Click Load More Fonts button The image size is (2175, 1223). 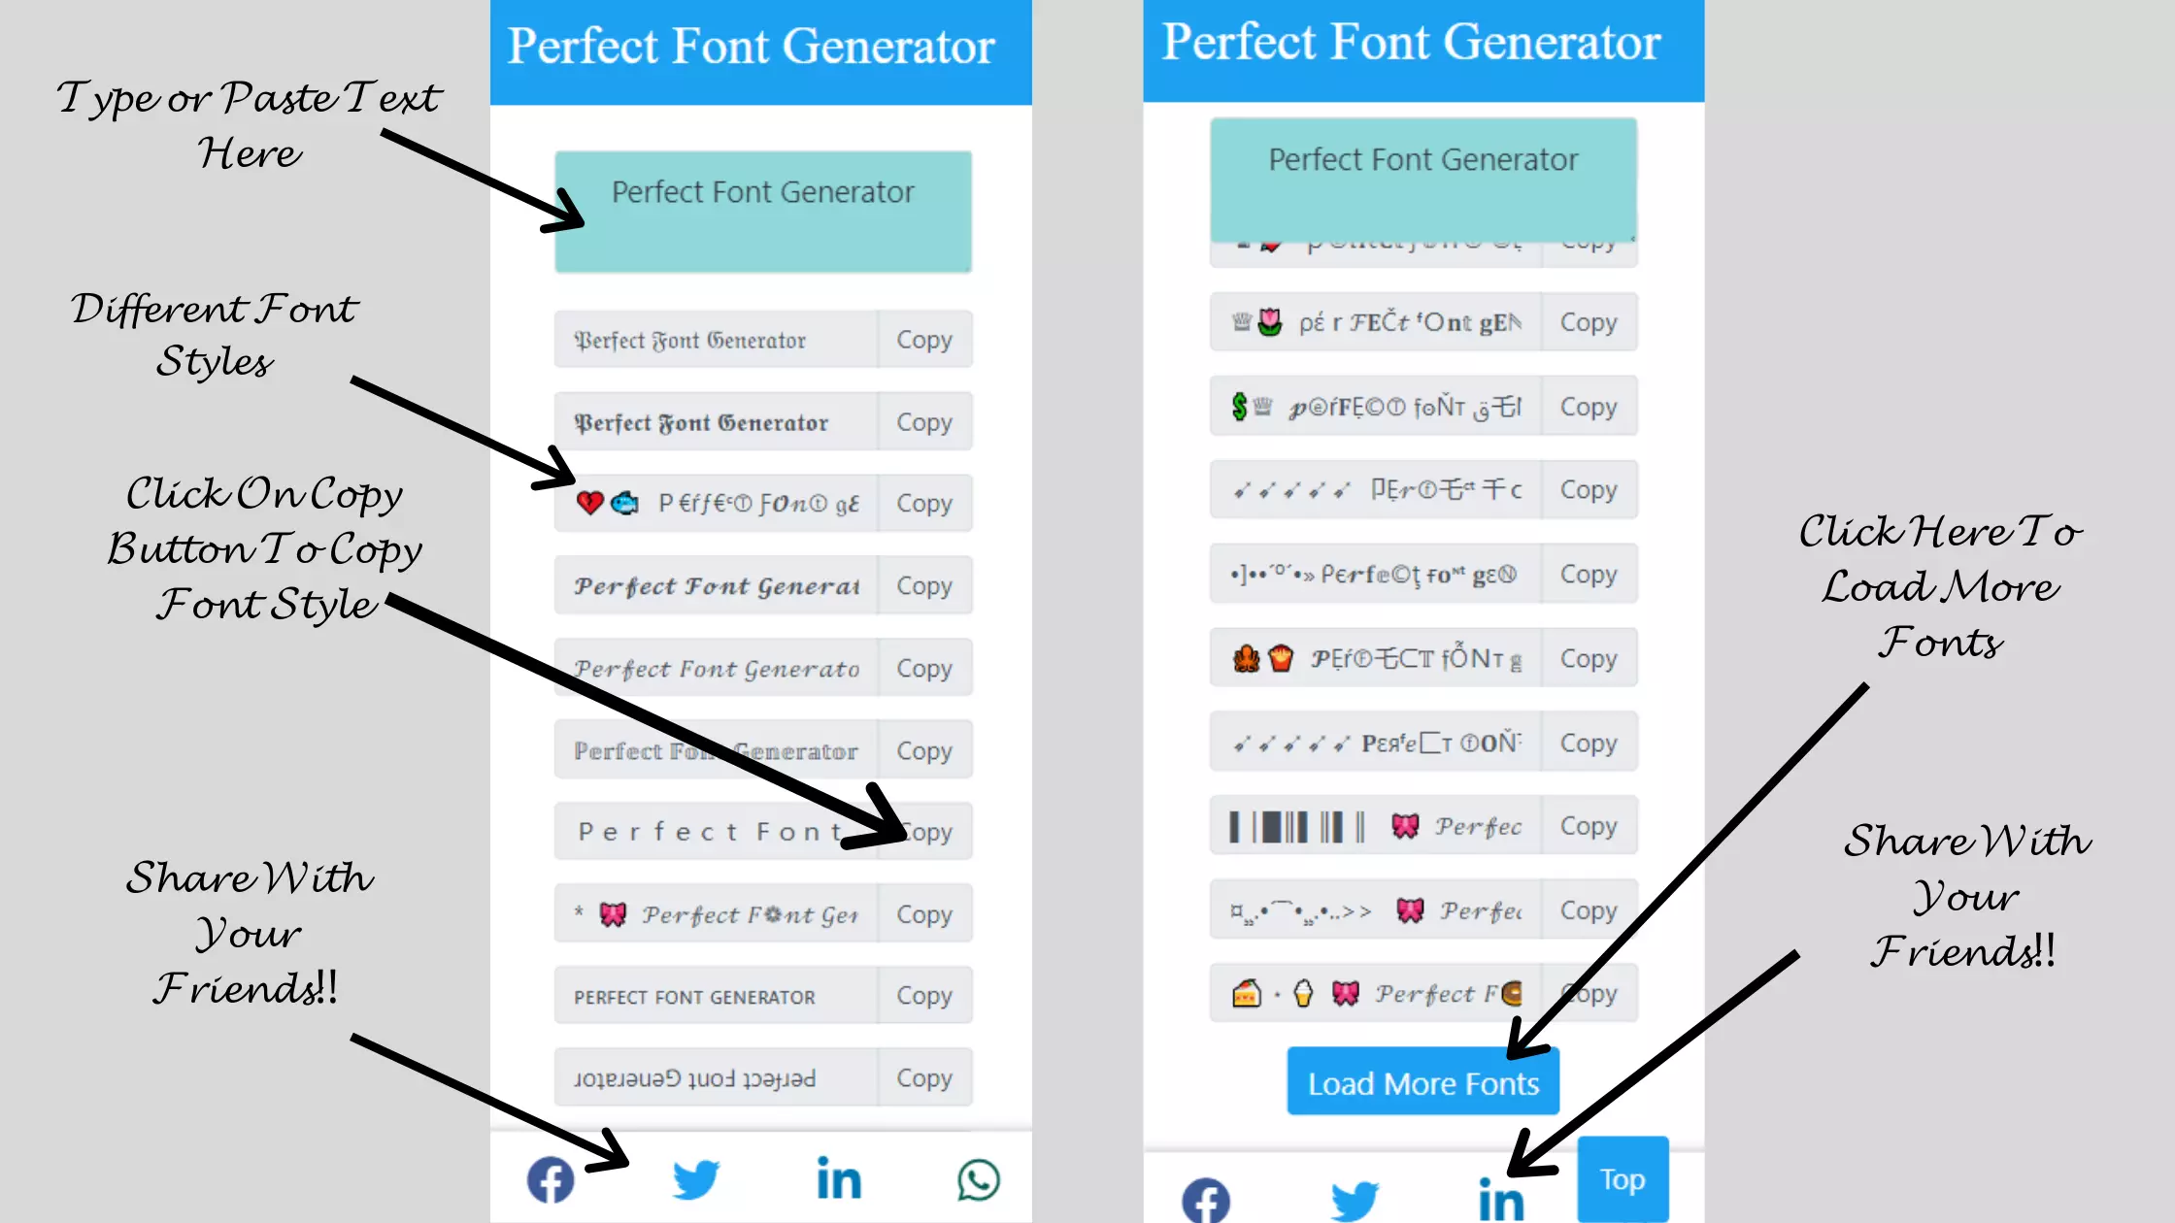pyautogui.click(x=1422, y=1082)
